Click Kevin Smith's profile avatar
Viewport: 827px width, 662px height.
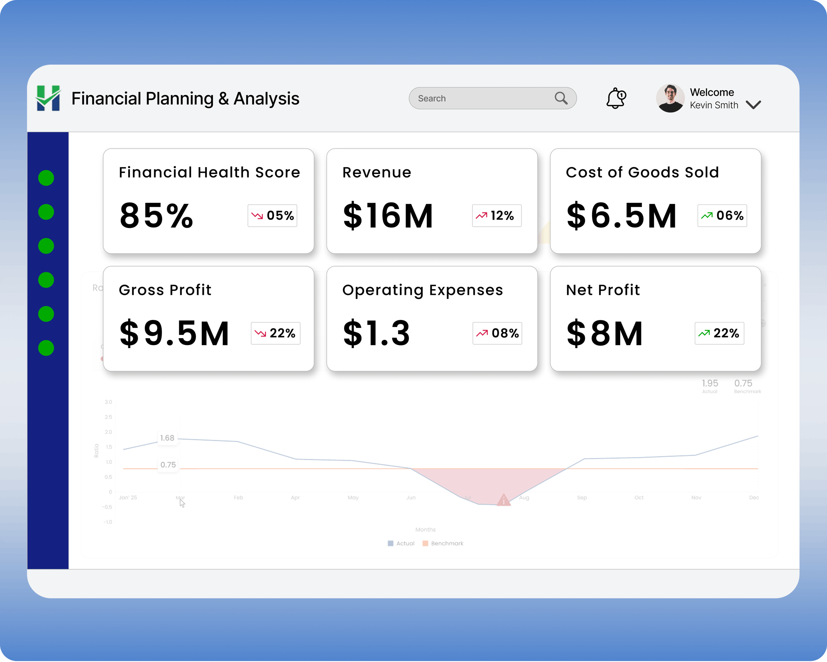pos(670,98)
